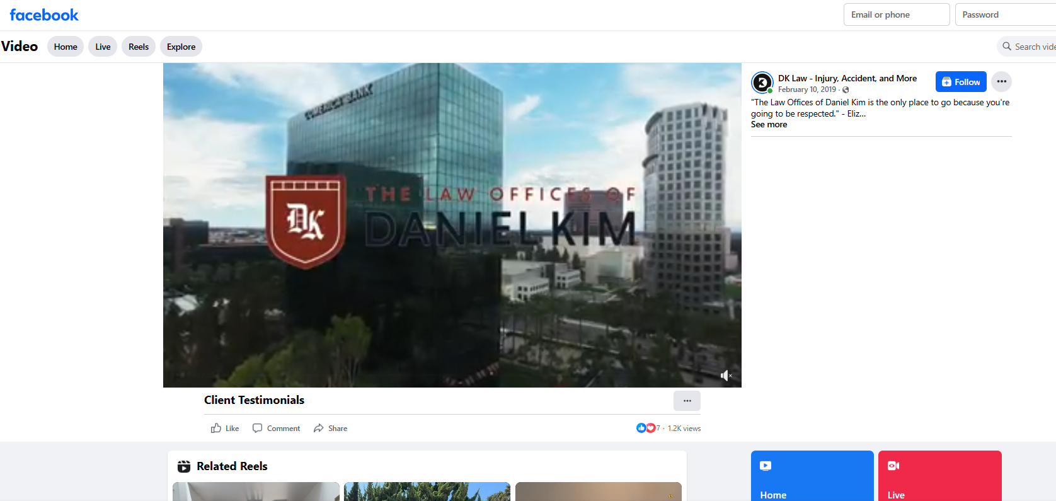Click the search magnifier icon
The image size is (1056, 501).
coord(1007,47)
